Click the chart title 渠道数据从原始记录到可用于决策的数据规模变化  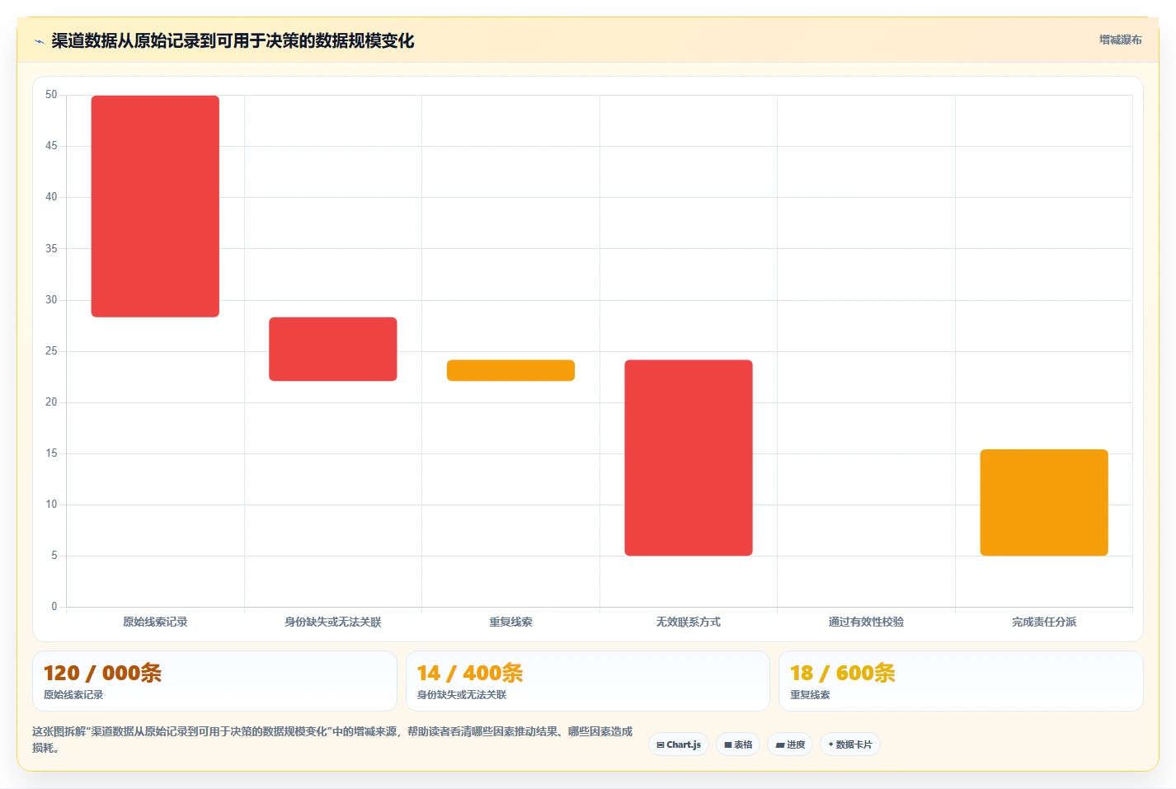point(233,40)
